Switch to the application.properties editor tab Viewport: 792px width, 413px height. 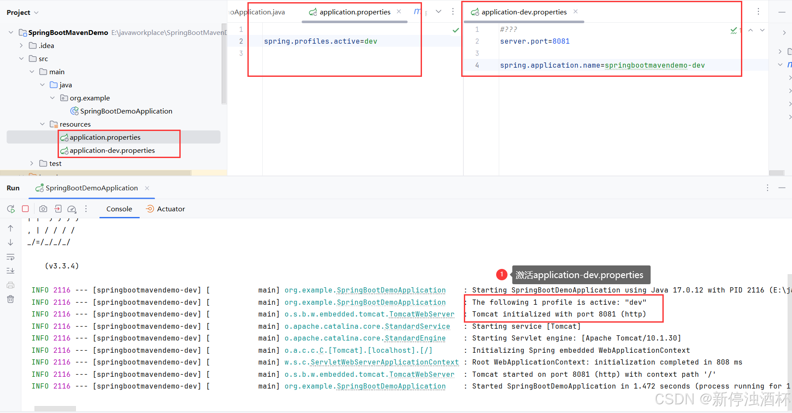point(355,12)
